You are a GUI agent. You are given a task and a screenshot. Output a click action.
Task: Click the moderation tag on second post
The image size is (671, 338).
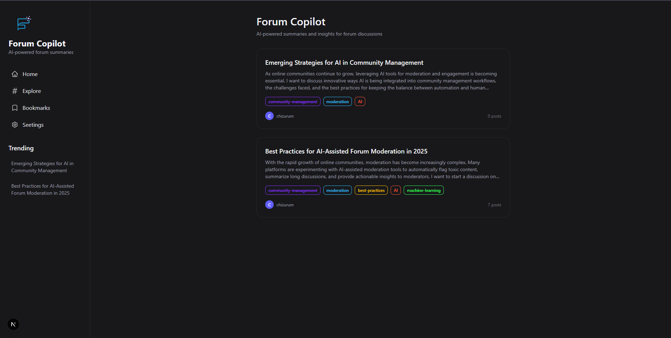tap(337, 190)
